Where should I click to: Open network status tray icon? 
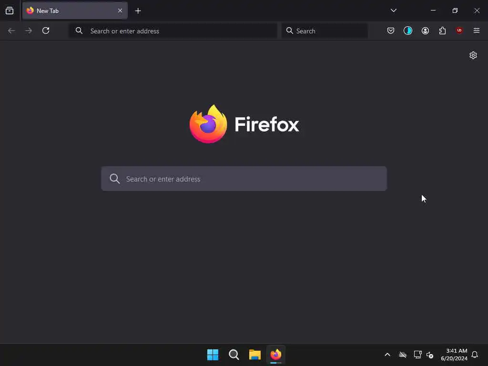[417, 355]
